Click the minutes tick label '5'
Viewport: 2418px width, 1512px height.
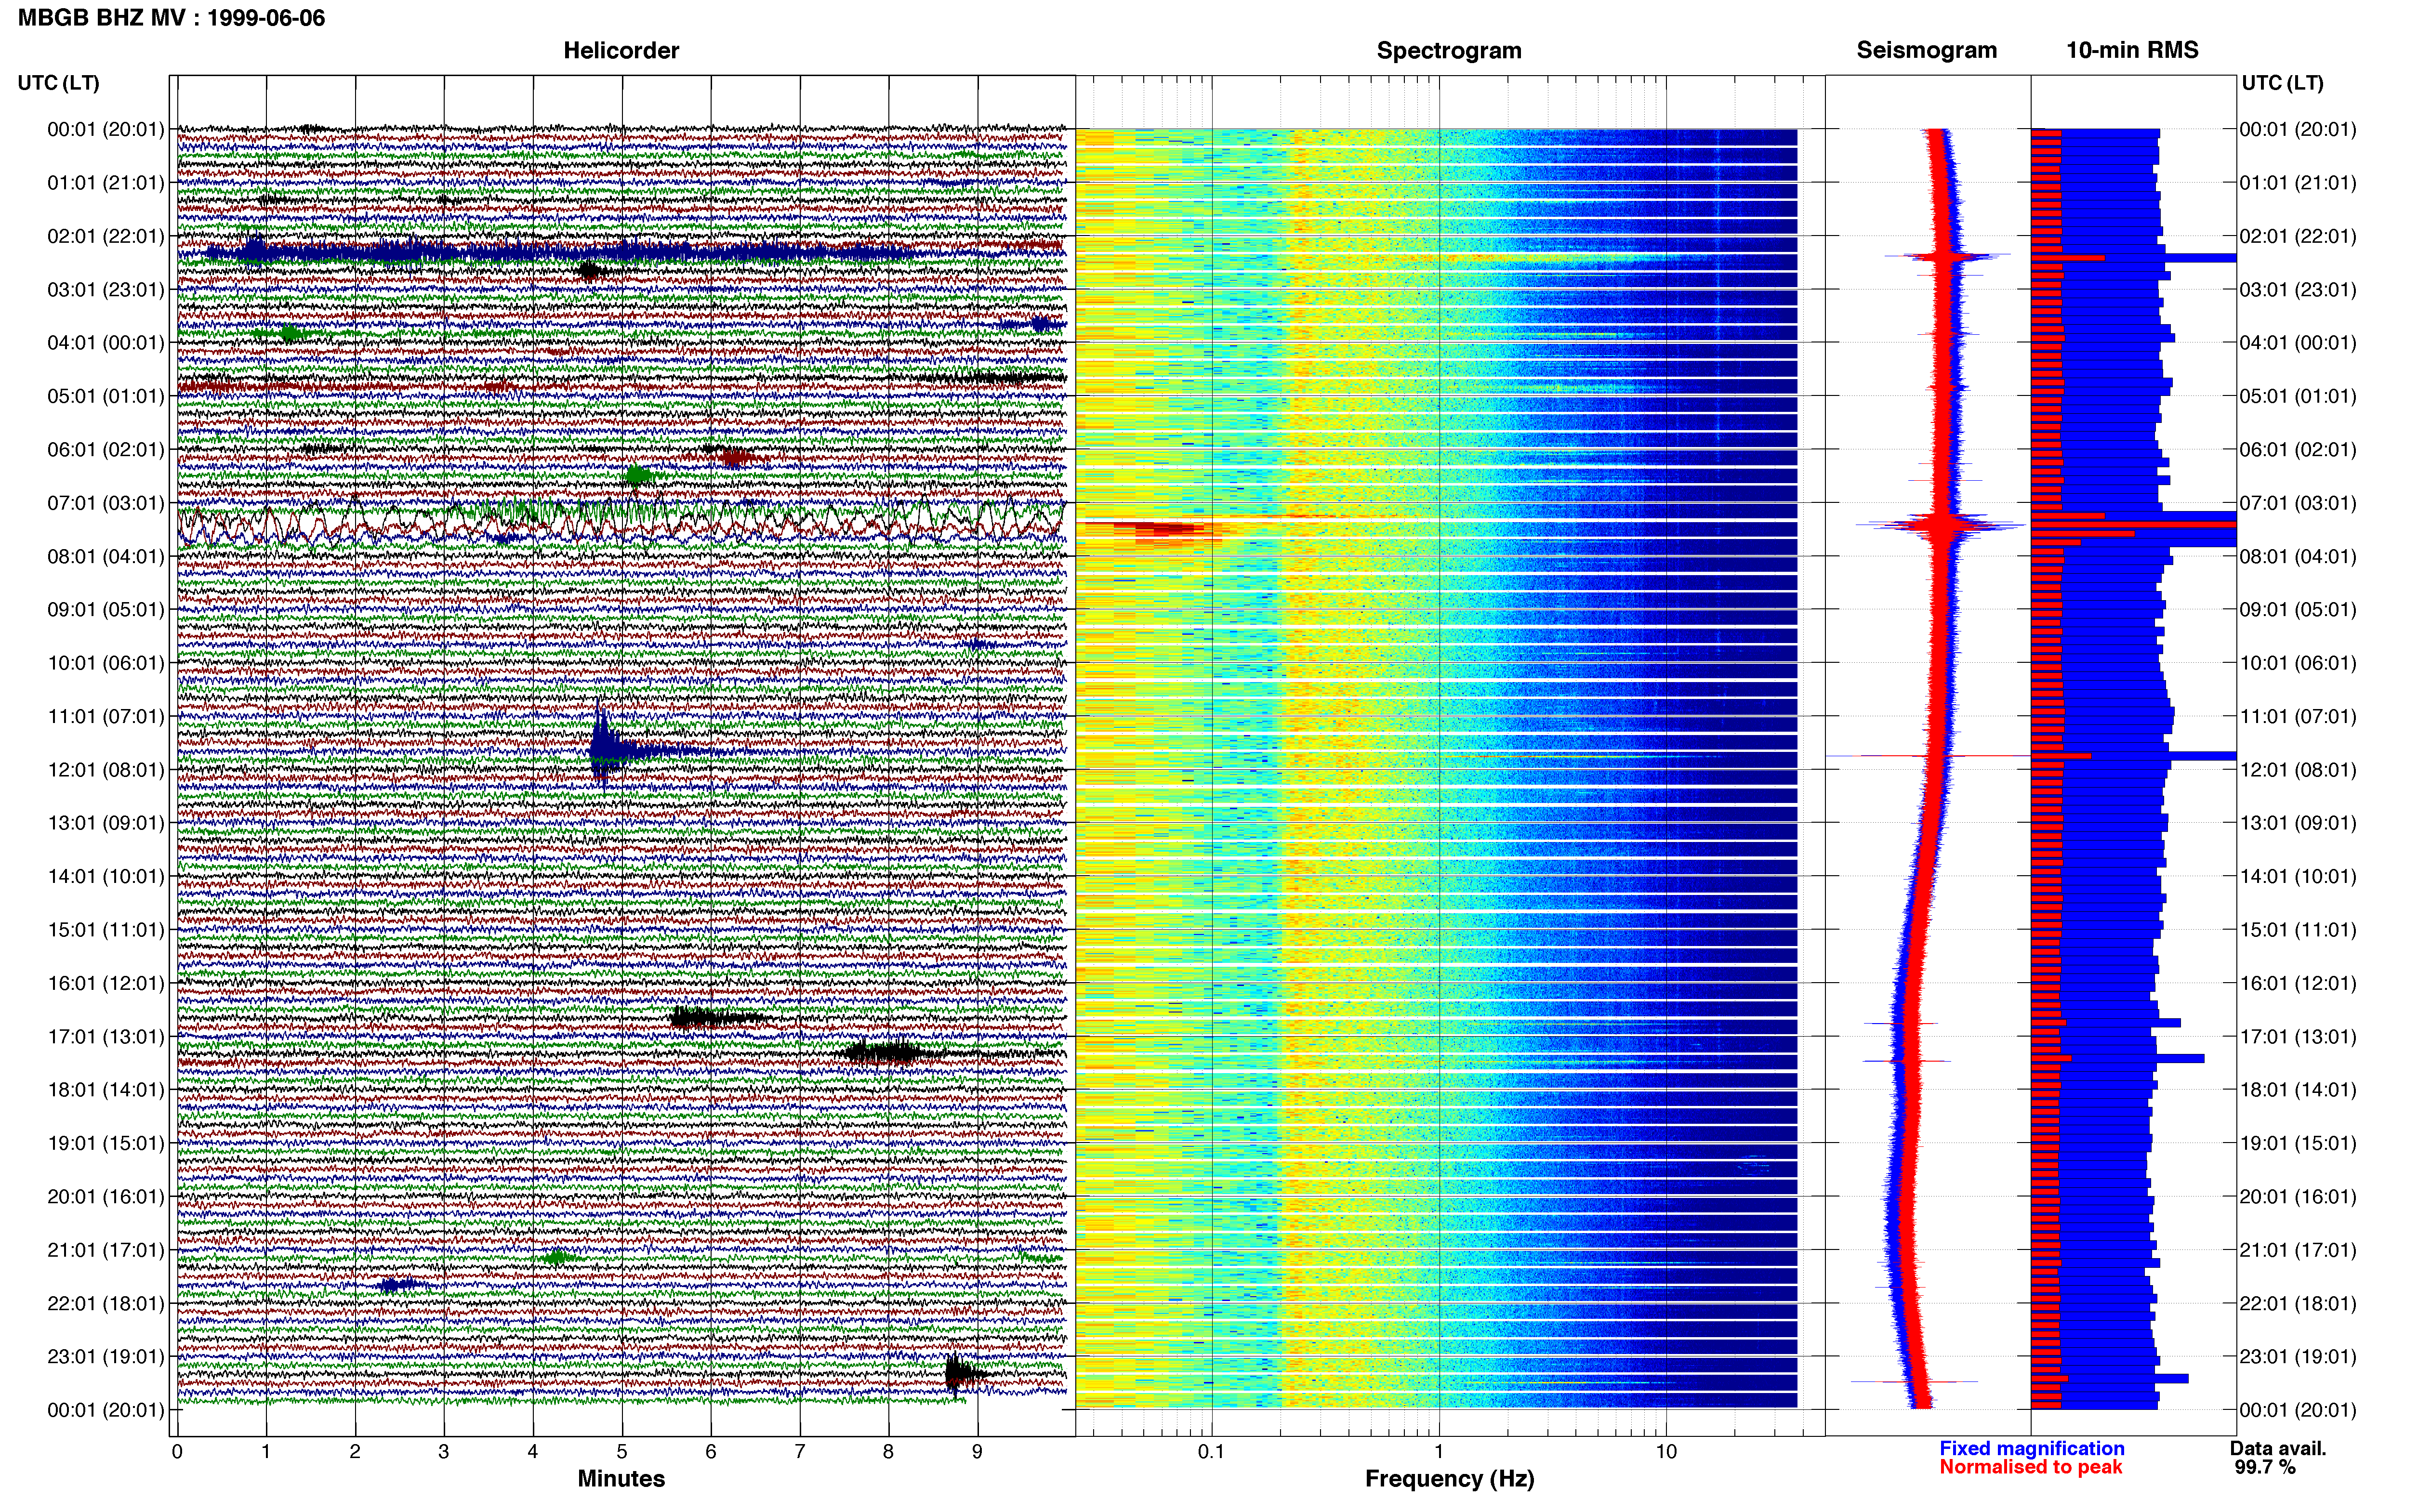coord(621,1451)
